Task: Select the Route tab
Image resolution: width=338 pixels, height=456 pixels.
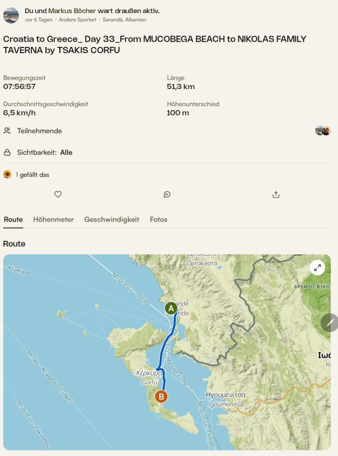Action: [x=13, y=219]
